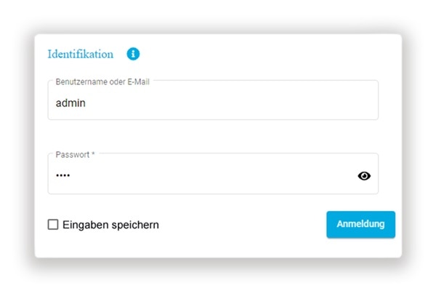Click the Benutzername oder E-Mail floating label
The width and height of the screenshot is (436, 291).
click(x=107, y=81)
